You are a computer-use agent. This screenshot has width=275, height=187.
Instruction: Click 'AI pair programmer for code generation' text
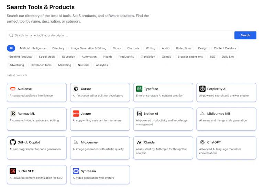click(x=35, y=149)
